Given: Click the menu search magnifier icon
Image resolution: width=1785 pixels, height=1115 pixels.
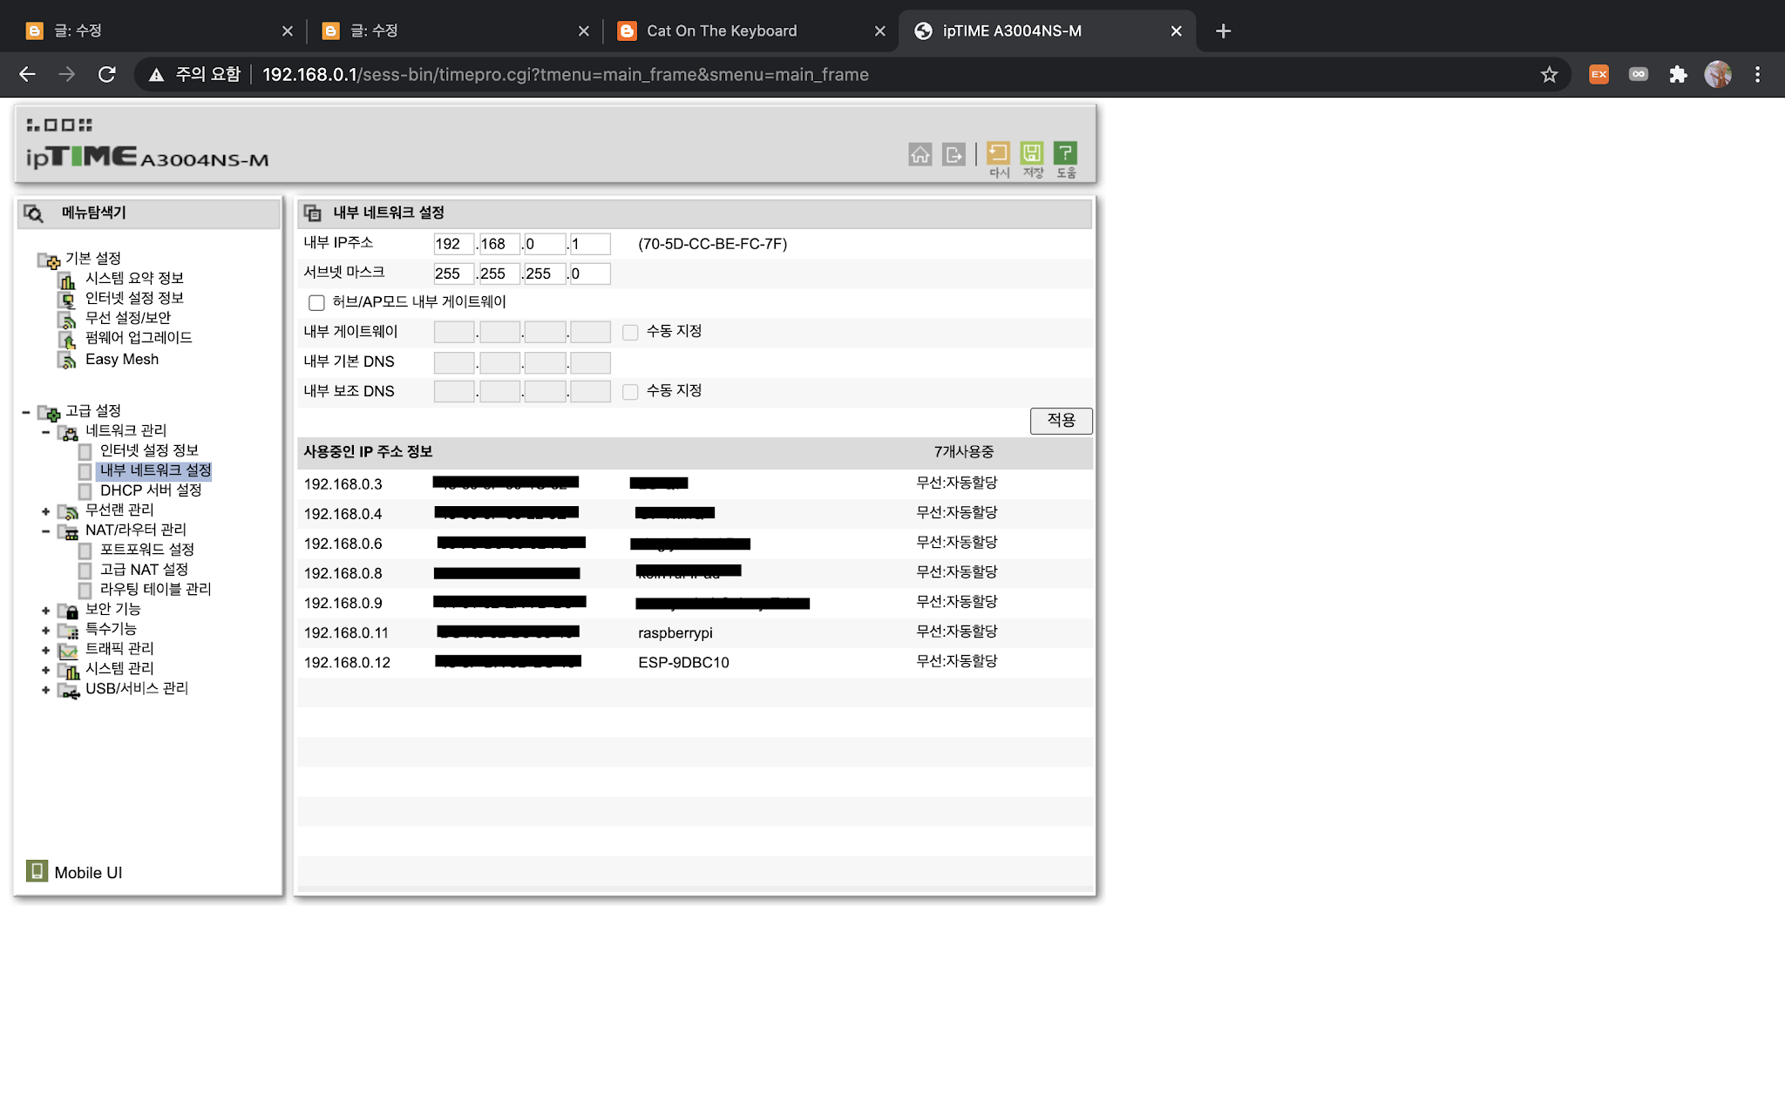Looking at the screenshot, I should [x=34, y=213].
